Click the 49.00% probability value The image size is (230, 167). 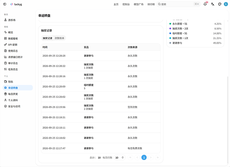click(x=217, y=43)
